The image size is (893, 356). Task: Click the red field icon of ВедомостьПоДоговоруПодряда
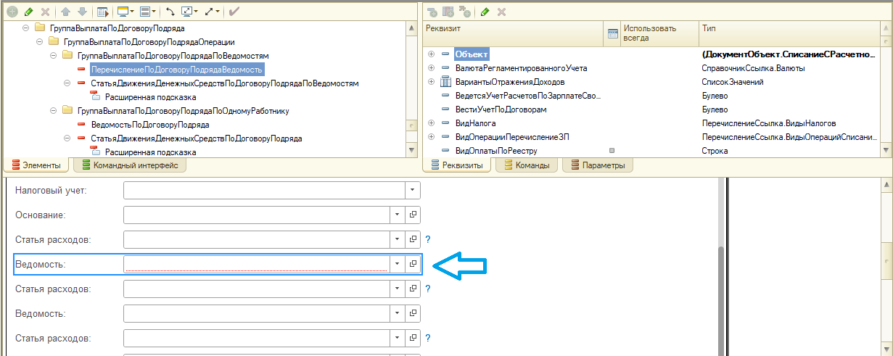[81, 125]
